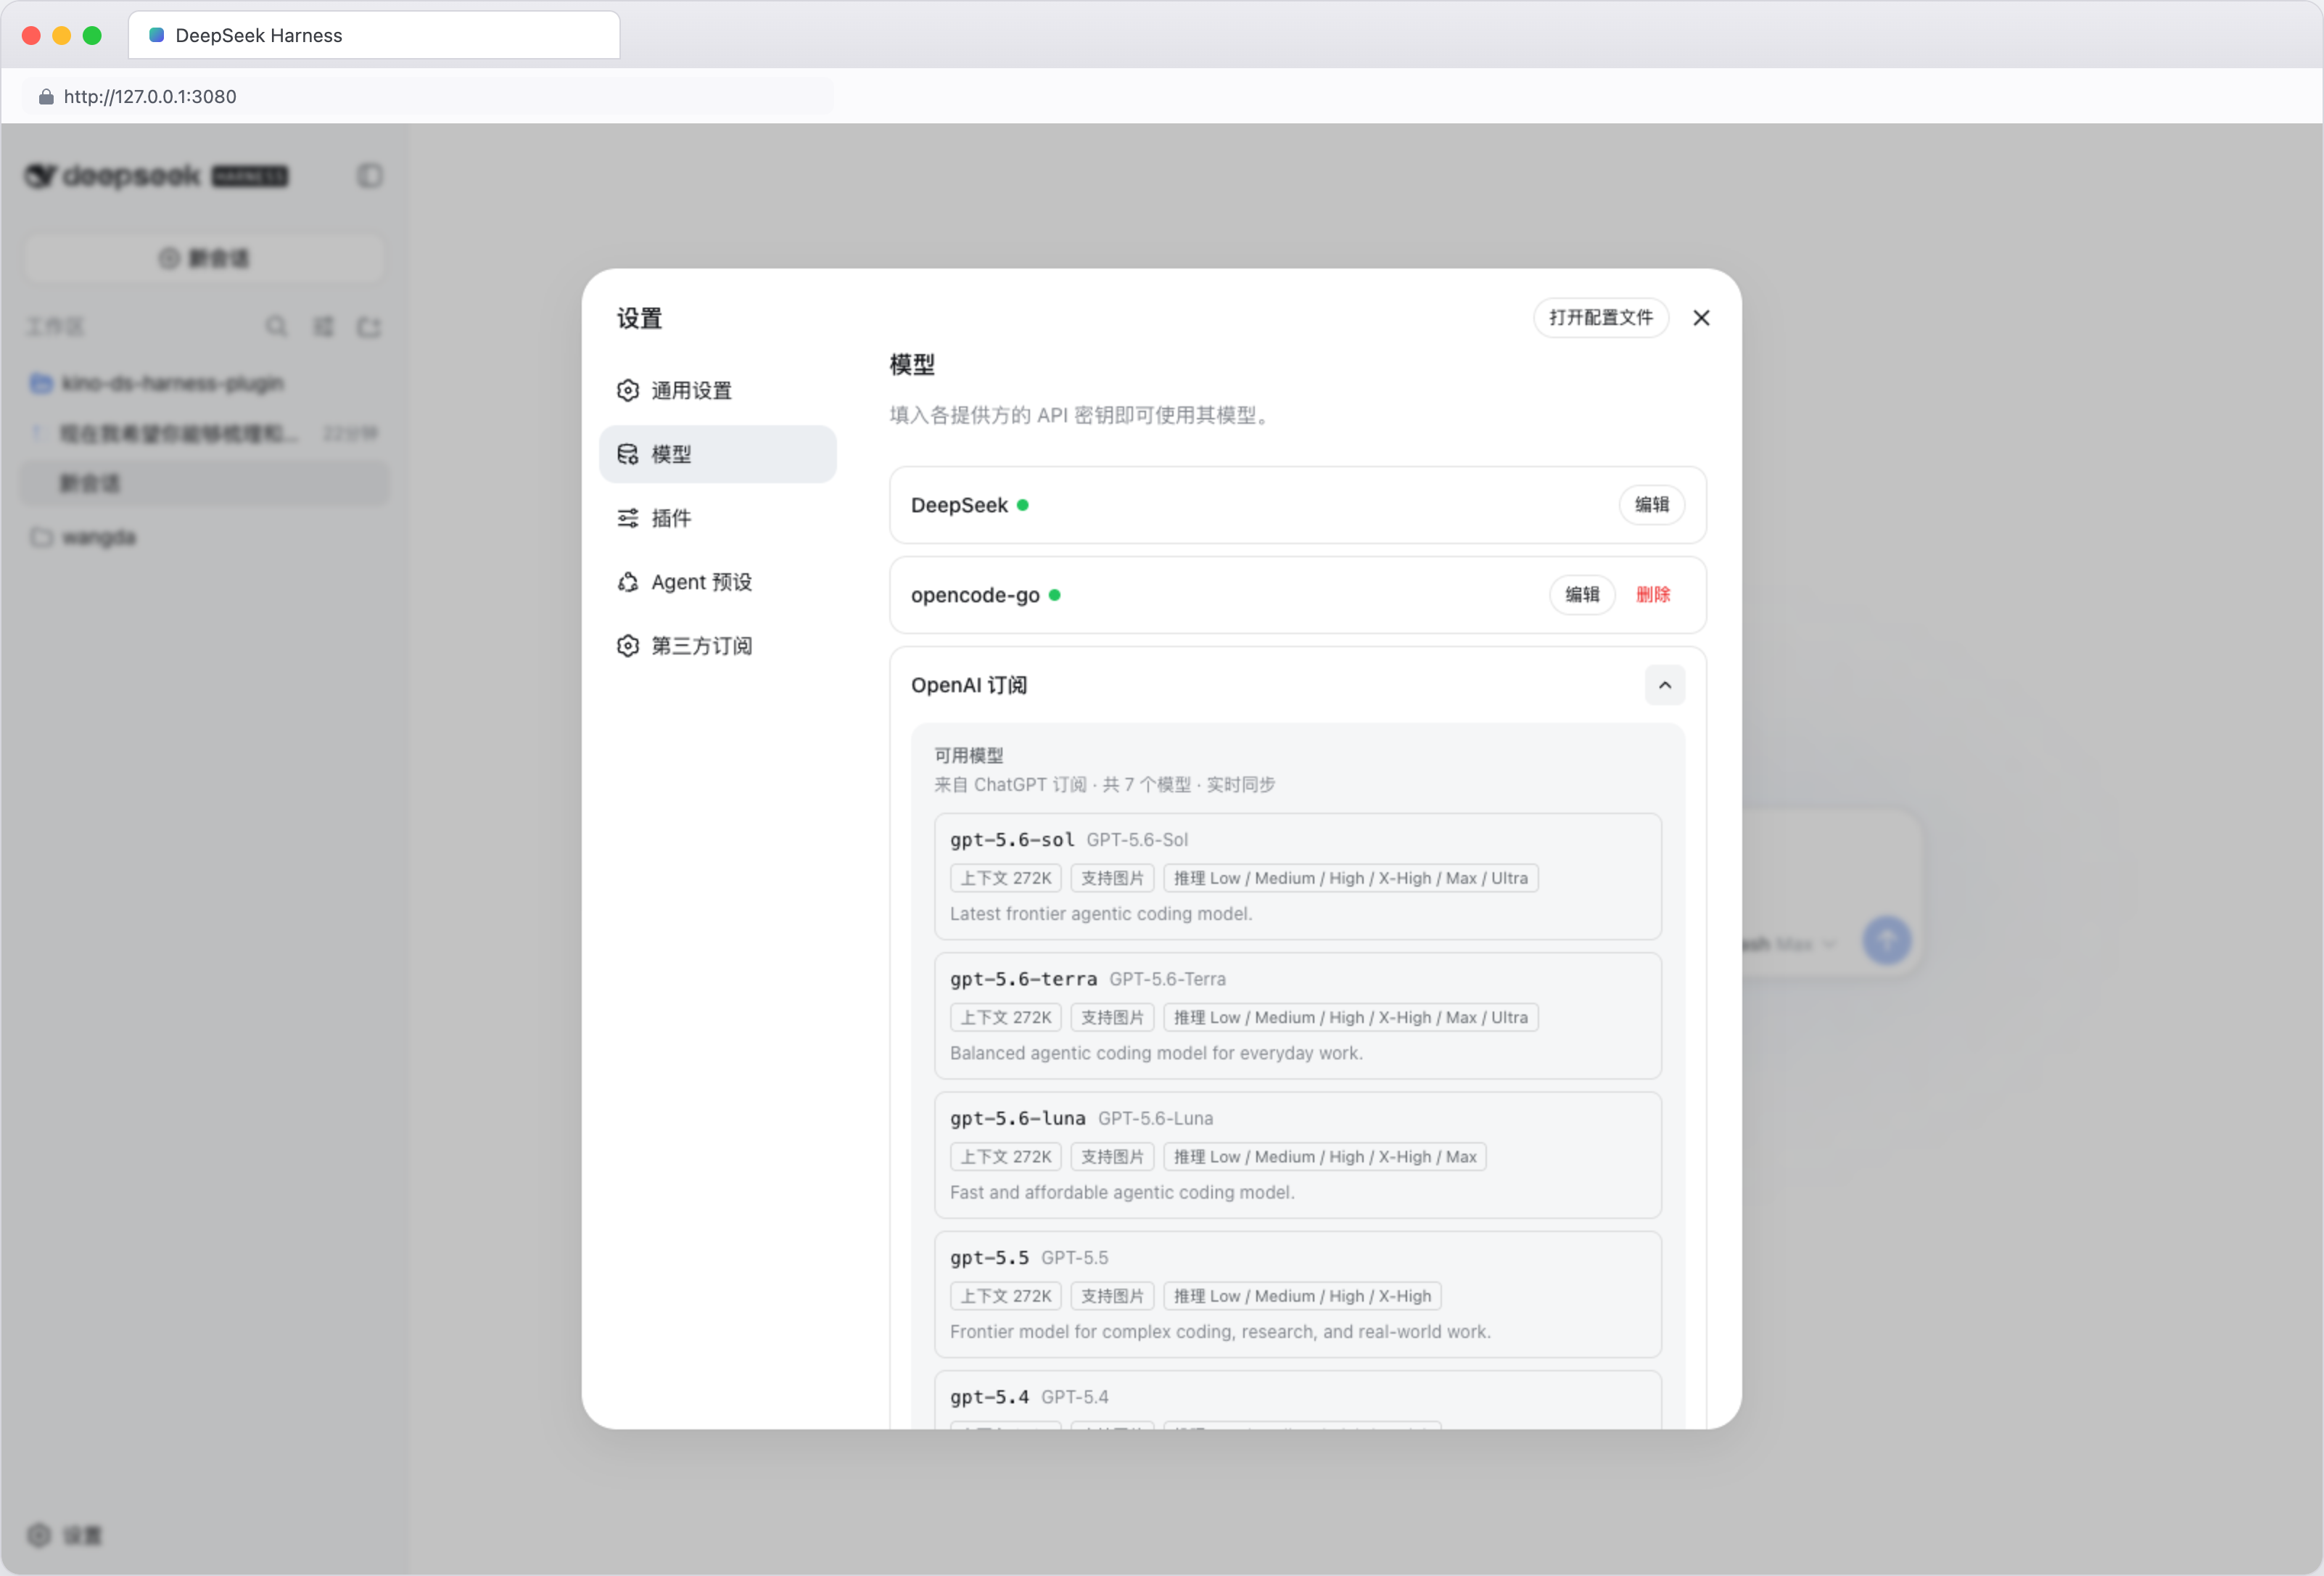Click reasoning levels tag of gpt-5.5
The height and width of the screenshot is (1576, 2324).
(1302, 1296)
